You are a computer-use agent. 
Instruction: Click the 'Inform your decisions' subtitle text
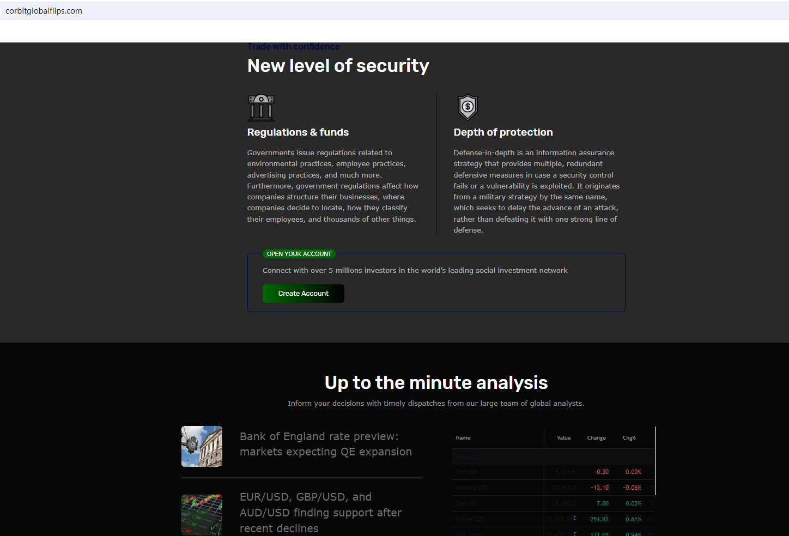click(436, 404)
